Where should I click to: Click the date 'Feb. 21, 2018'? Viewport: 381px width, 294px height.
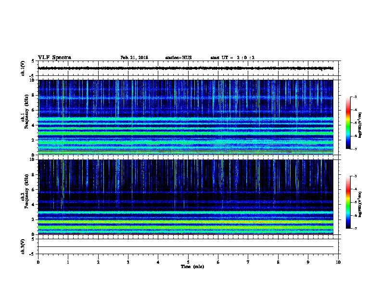(x=134, y=58)
